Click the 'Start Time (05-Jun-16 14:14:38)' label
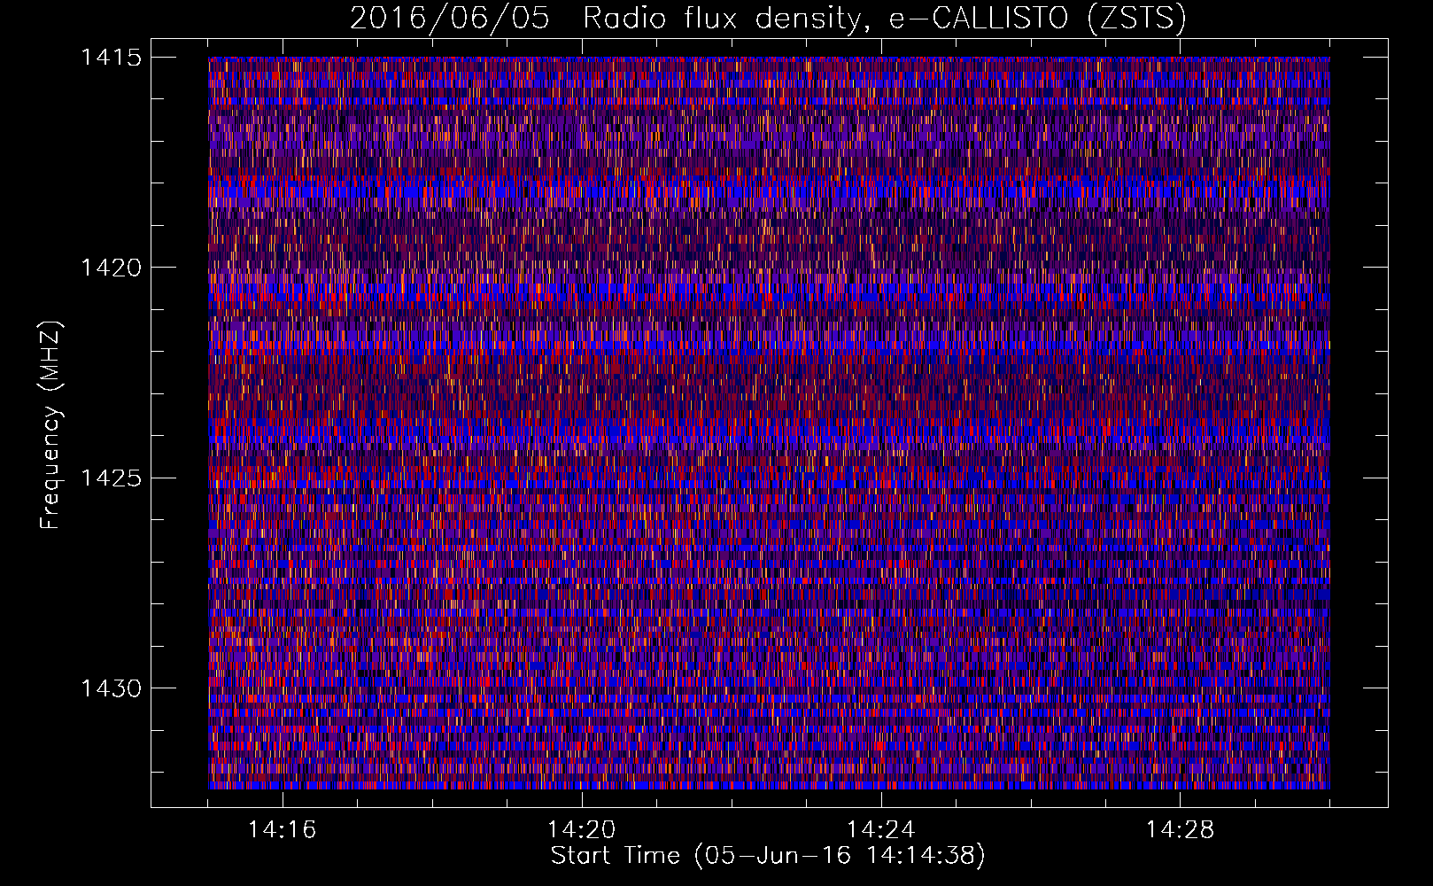The width and height of the screenshot is (1433, 886). coord(768,856)
